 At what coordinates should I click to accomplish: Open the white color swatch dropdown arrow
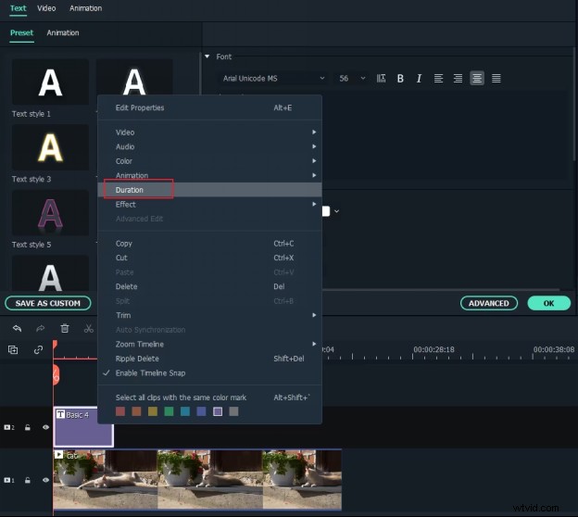point(336,211)
